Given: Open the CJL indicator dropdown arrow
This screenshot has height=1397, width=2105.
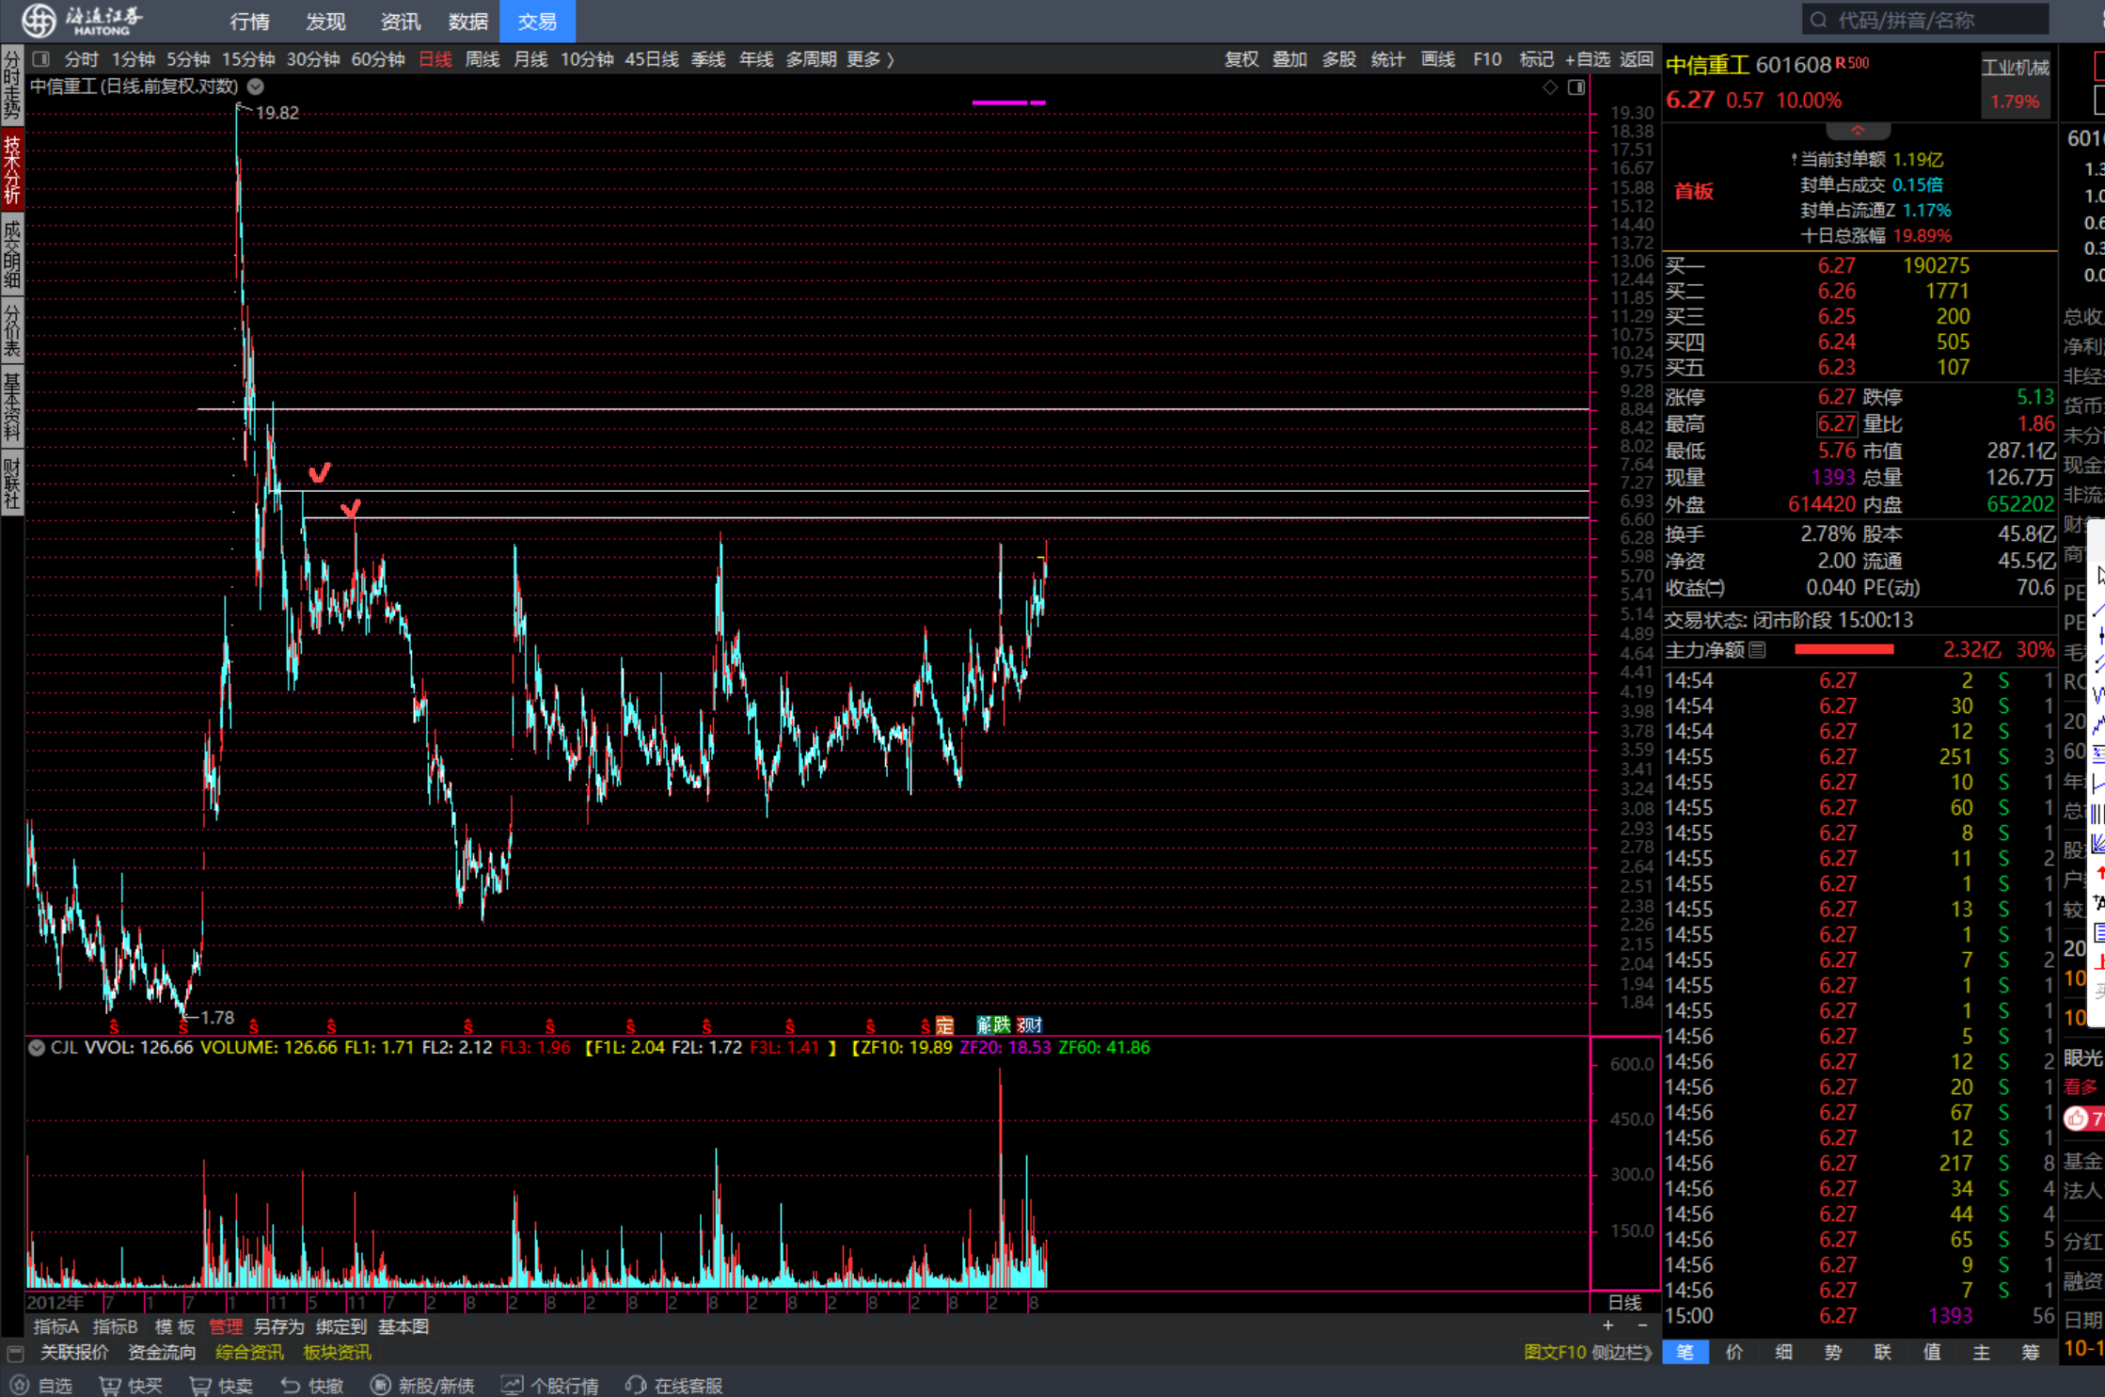Looking at the screenshot, I should pyautogui.click(x=37, y=1048).
